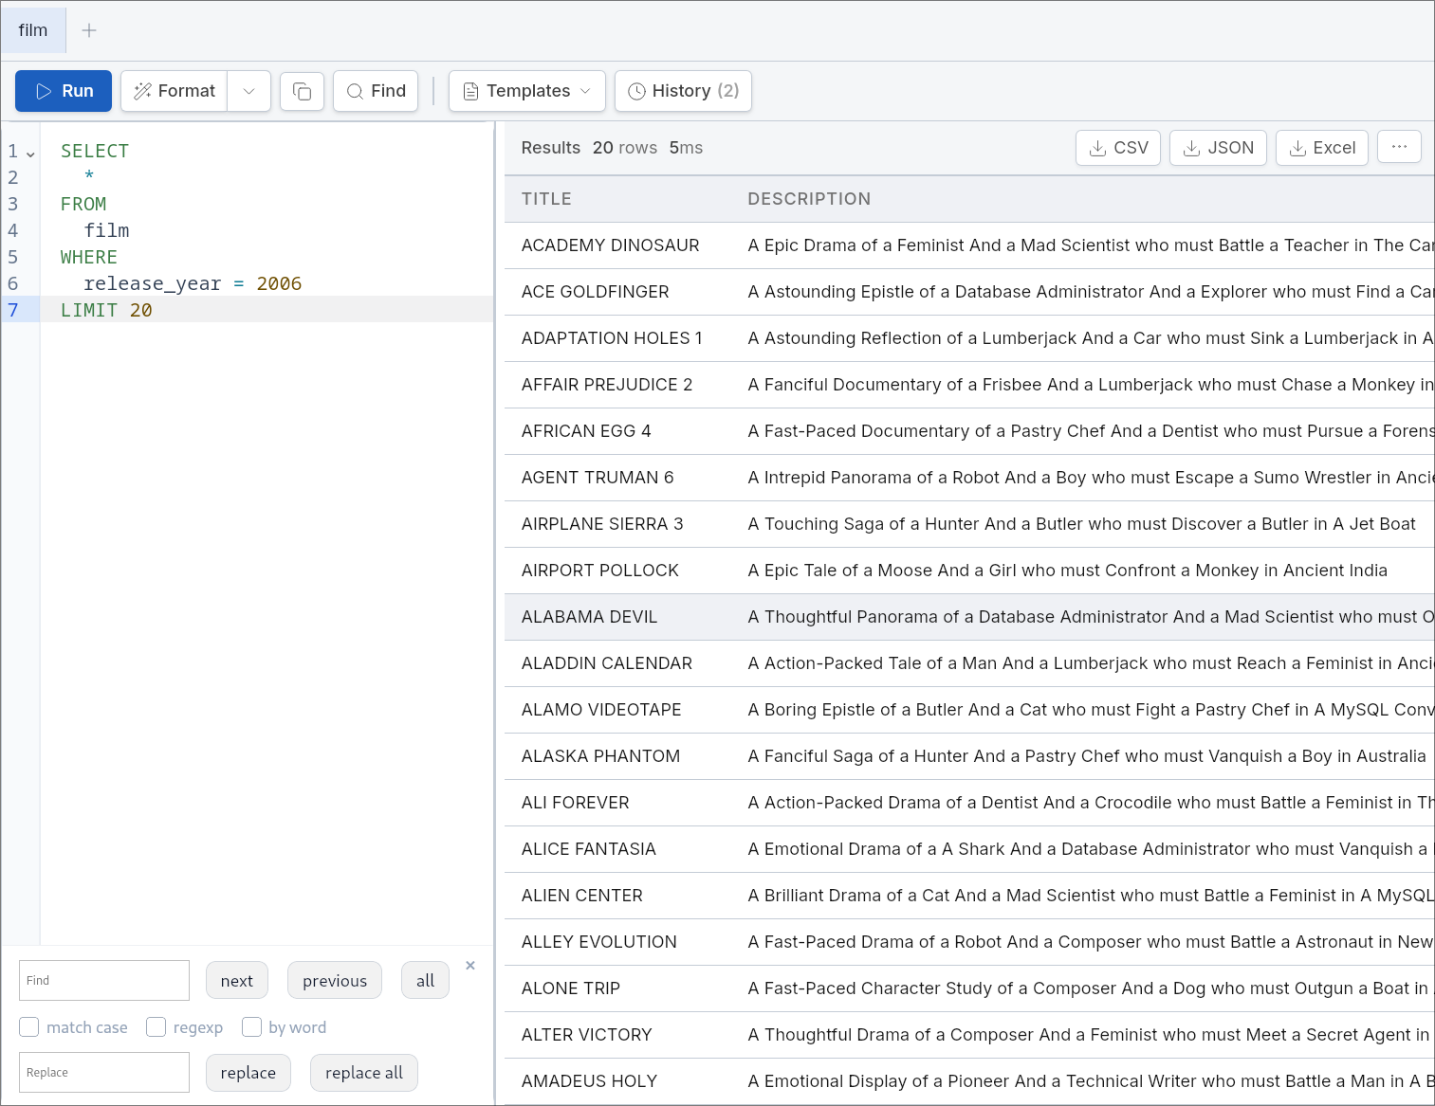
Task: Toggle the regexp checkbox
Action: (156, 1027)
